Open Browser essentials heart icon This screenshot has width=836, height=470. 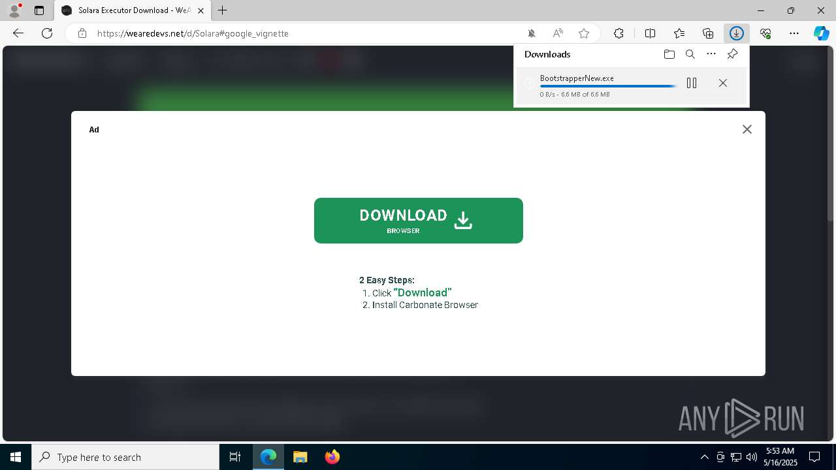click(765, 33)
